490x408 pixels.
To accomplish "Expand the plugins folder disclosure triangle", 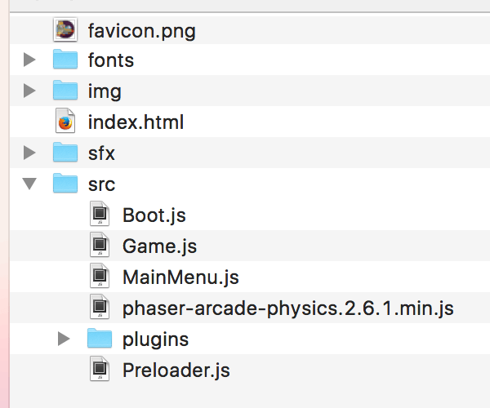I will 65,339.
